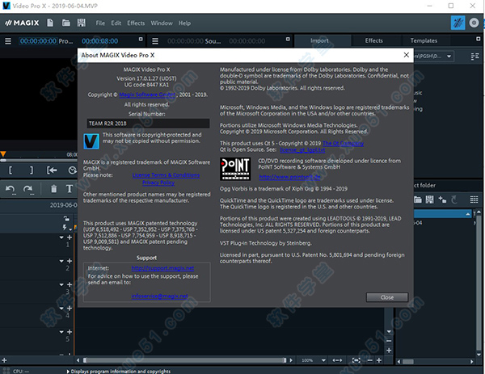Set range end with right bracket
Viewport: 485px width, 374px height.
click(x=32, y=170)
